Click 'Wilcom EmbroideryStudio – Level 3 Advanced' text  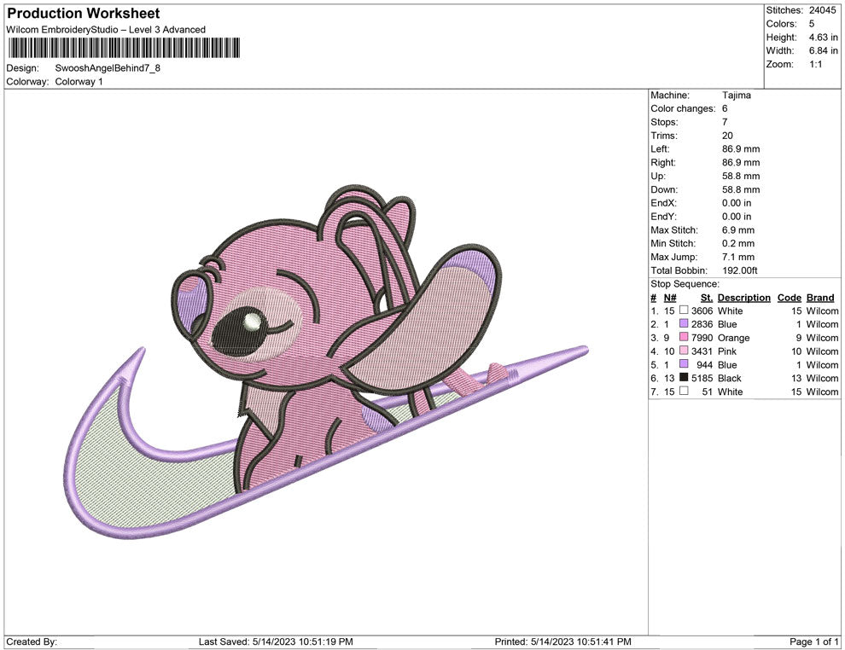pyautogui.click(x=106, y=30)
